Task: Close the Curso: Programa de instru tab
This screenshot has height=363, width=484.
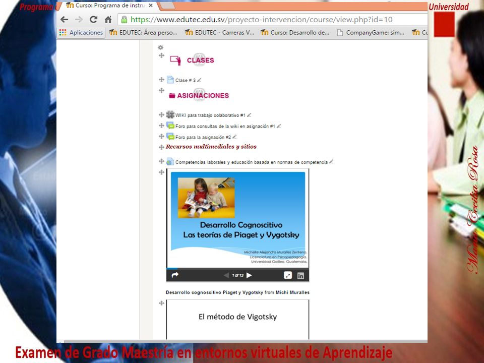Action: (x=151, y=6)
